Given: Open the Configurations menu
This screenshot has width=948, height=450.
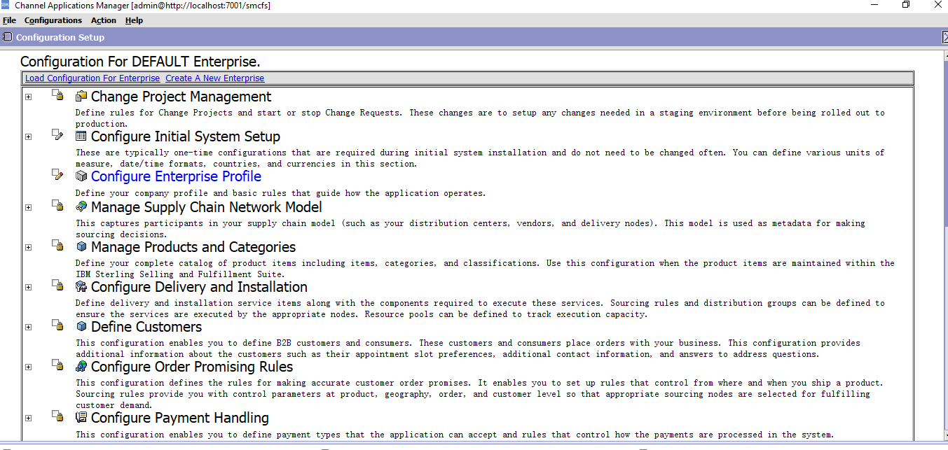Looking at the screenshot, I should tap(53, 20).
